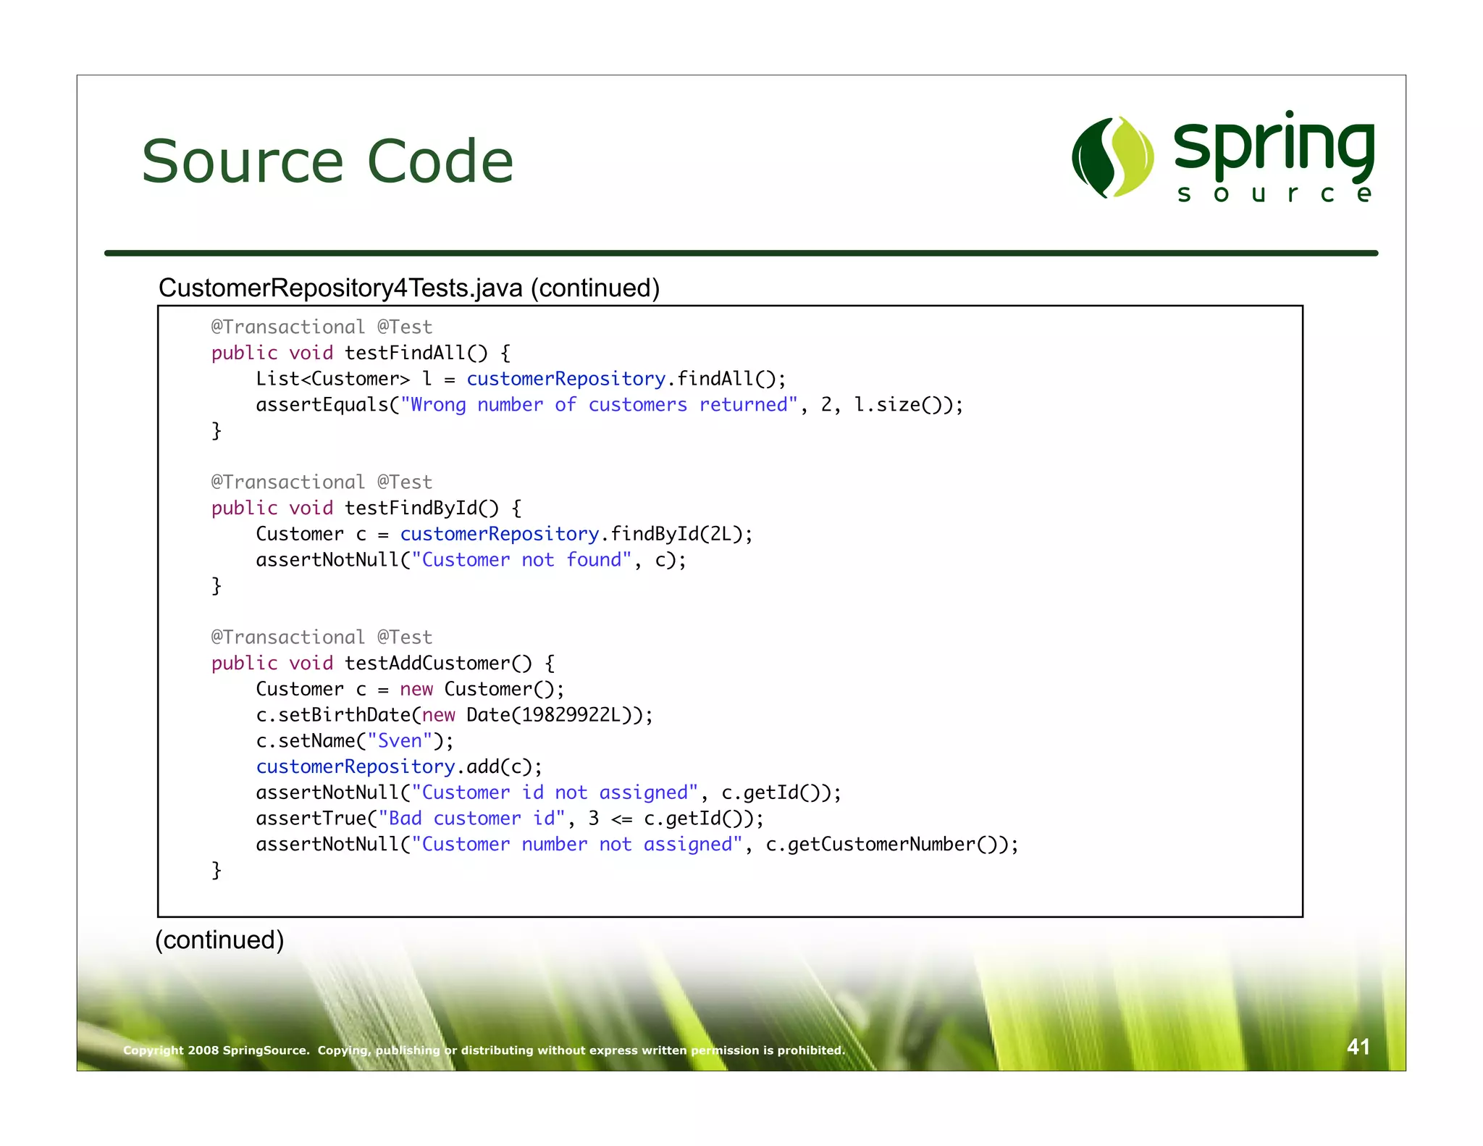Click customerRepository.add(c) line
Image resolution: width=1483 pixels, height=1146 pixels.
pos(398,767)
